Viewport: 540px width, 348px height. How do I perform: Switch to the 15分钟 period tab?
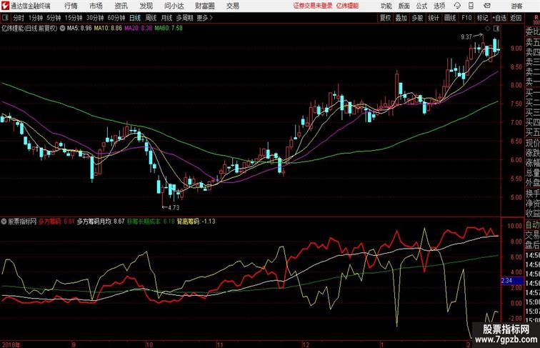click(74, 18)
